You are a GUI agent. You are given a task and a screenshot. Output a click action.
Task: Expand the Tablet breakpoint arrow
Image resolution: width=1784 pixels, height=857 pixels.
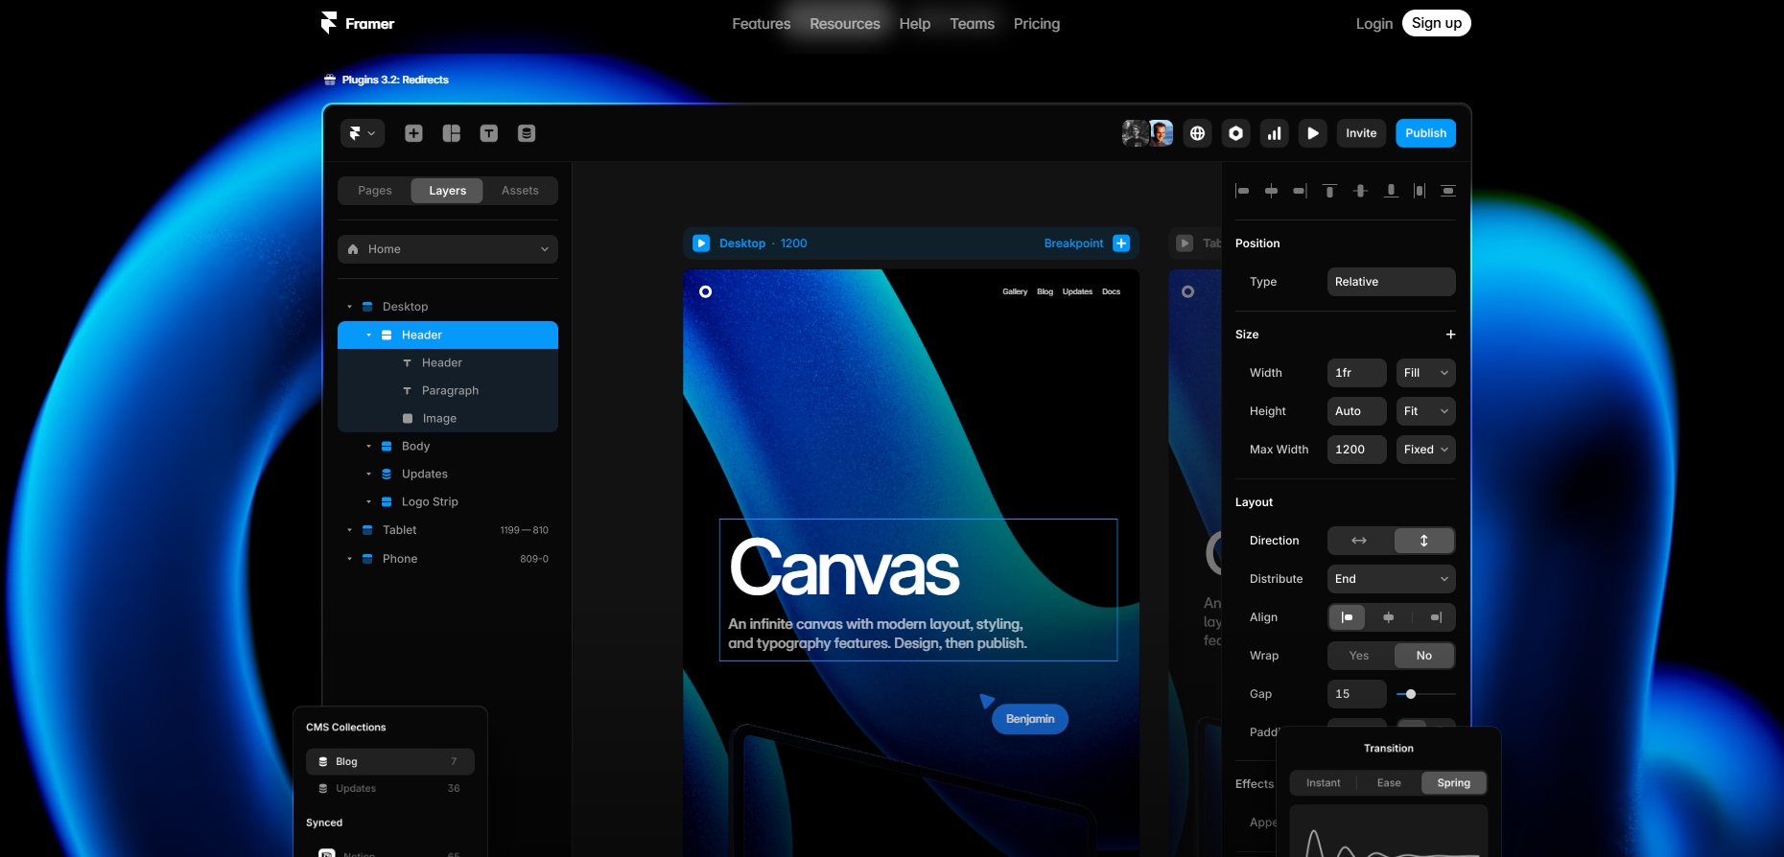click(349, 530)
